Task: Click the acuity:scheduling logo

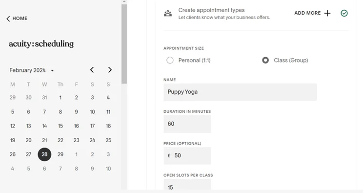Action: [x=41, y=44]
